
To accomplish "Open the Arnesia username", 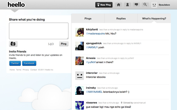I will click(91, 58).
